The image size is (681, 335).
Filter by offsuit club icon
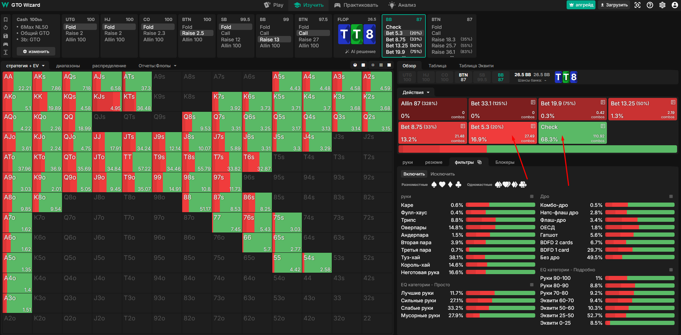tap(458, 184)
